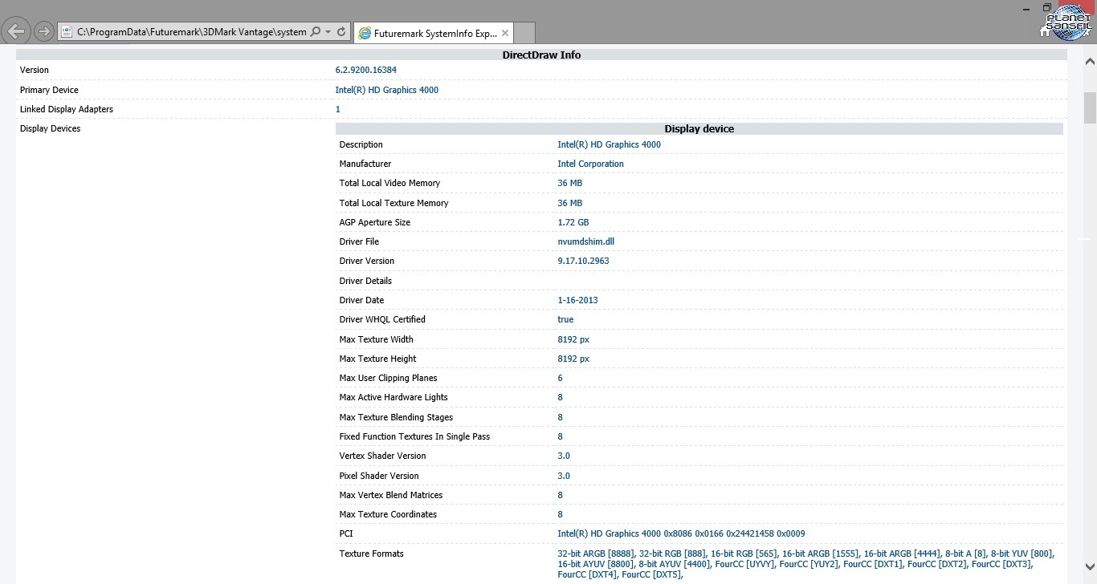Click Primary Device value Intel(R) HD Graphics 4000
The image size is (1097, 584).
pos(386,90)
